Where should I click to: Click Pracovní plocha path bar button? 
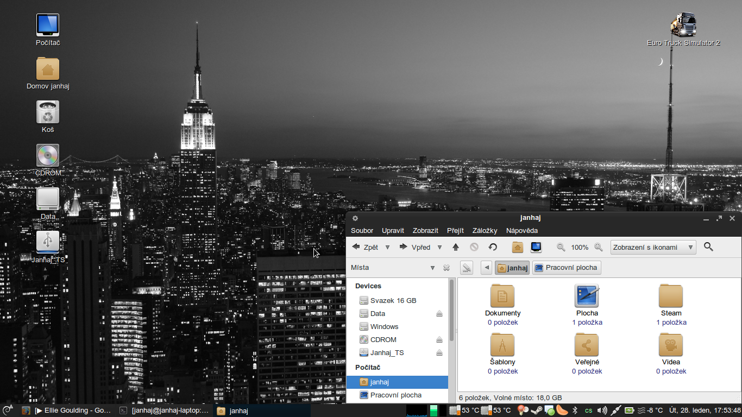[567, 268]
